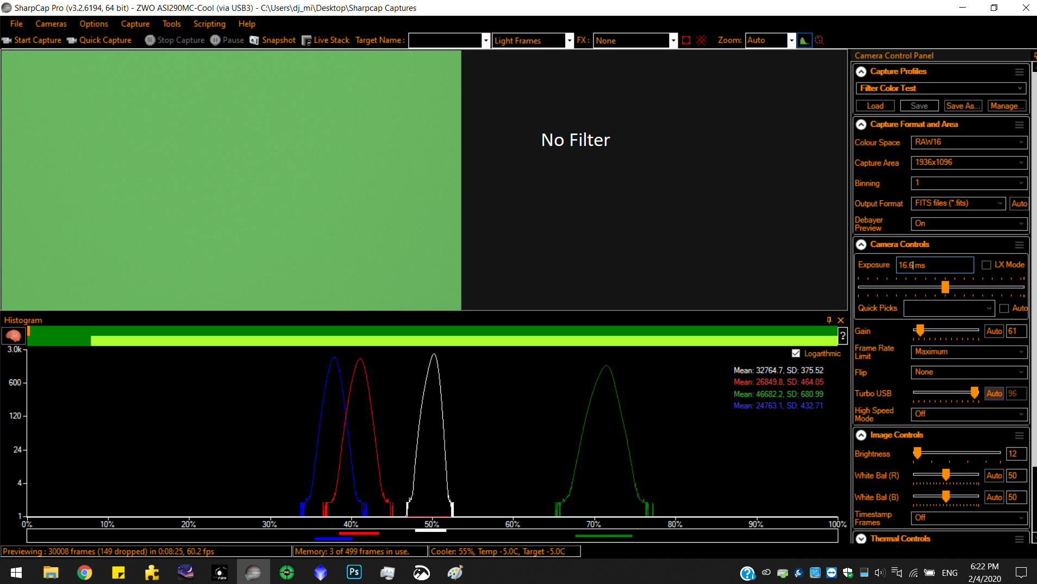Image resolution: width=1037 pixels, height=584 pixels.
Task: Click into the Exposure value field
Action: click(934, 265)
